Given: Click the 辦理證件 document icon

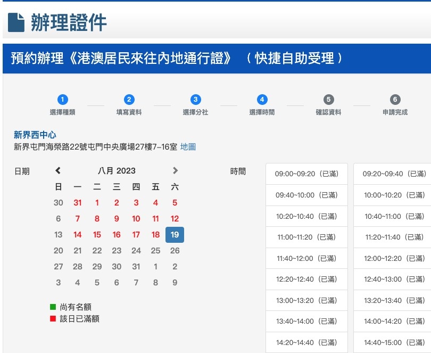Looking at the screenshot, I should coord(18,20).
